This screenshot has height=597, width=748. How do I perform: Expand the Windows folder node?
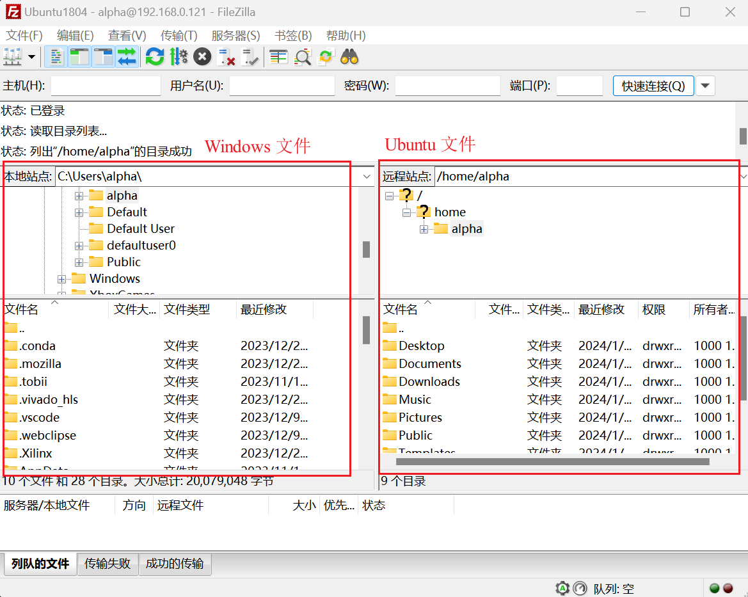(x=61, y=279)
